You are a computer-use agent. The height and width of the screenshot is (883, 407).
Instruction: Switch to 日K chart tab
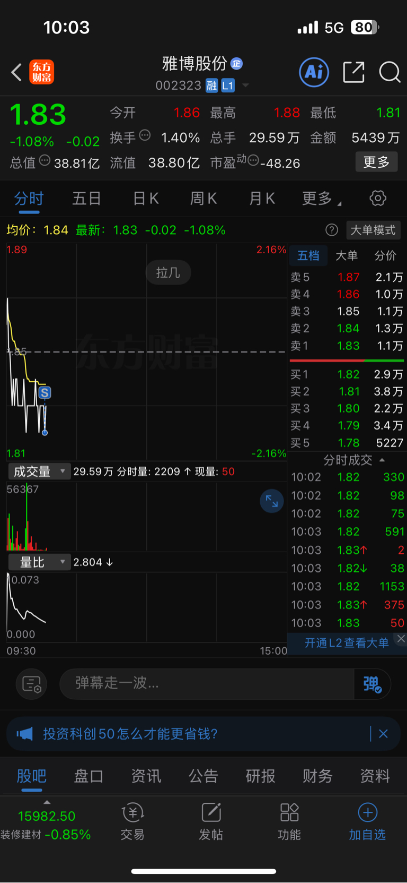point(146,199)
